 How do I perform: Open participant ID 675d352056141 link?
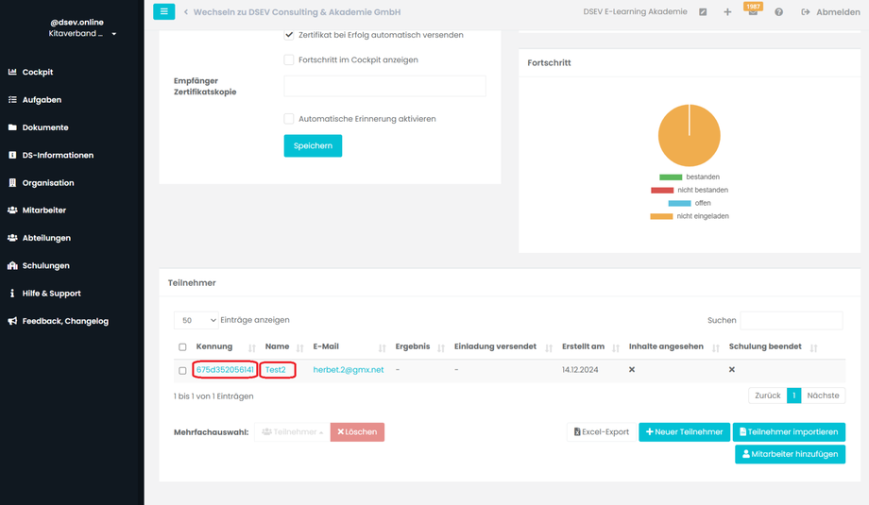pos(225,370)
